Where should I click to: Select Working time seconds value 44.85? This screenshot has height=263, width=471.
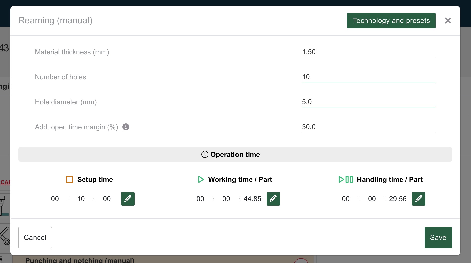click(252, 199)
